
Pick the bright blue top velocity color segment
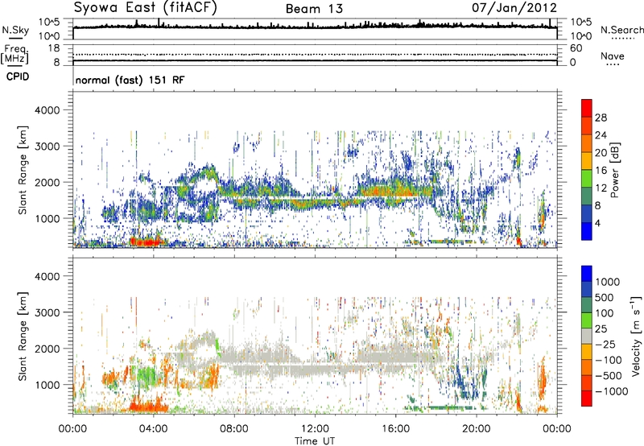pyautogui.click(x=587, y=274)
